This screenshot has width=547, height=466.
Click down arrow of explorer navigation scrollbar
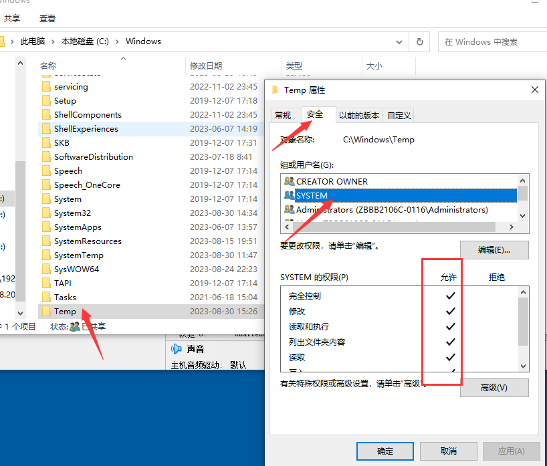pyautogui.click(x=20, y=313)
